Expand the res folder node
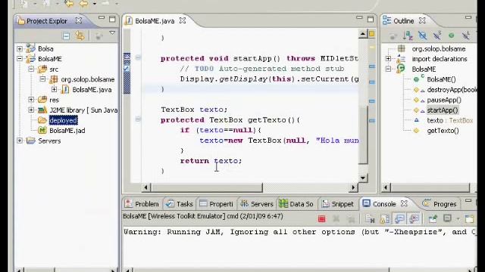The image size is (485, 272). point(31,100)
